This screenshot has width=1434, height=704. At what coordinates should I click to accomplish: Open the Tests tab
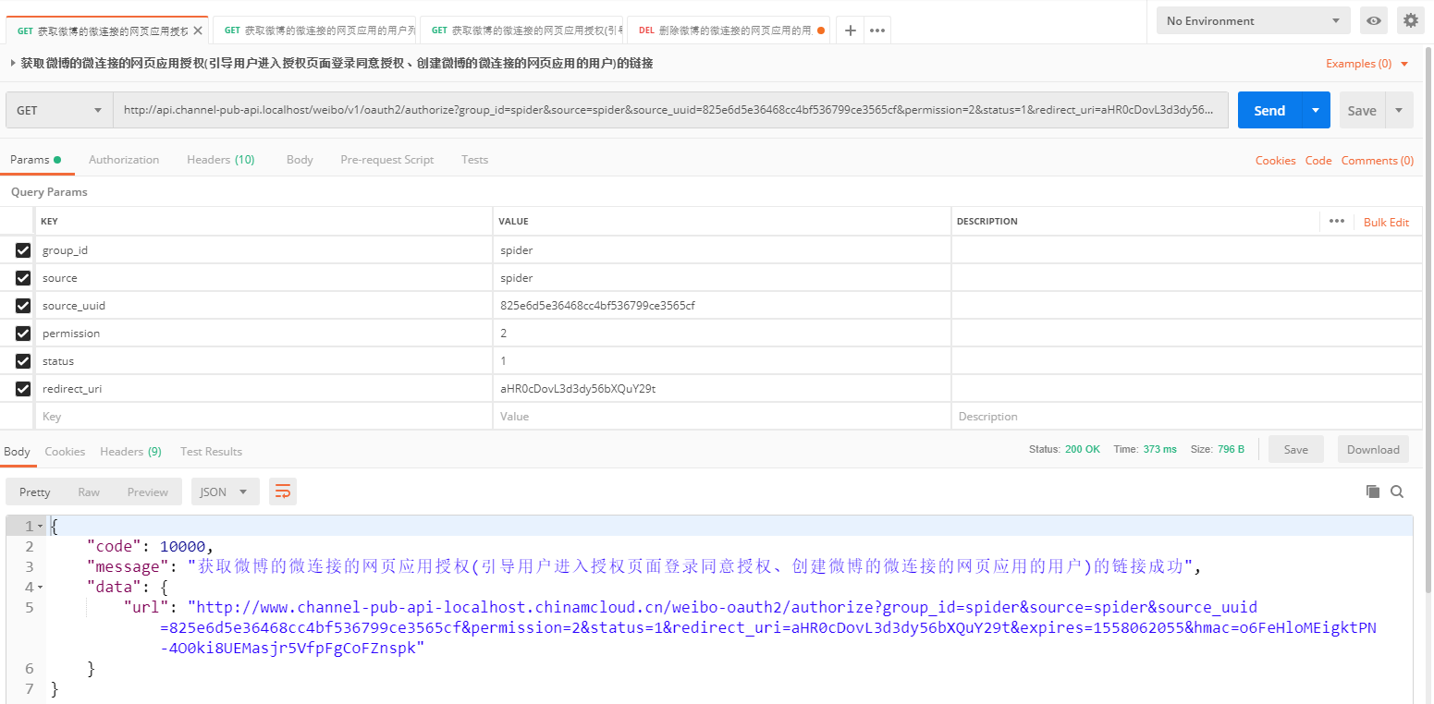click(474, 160)
